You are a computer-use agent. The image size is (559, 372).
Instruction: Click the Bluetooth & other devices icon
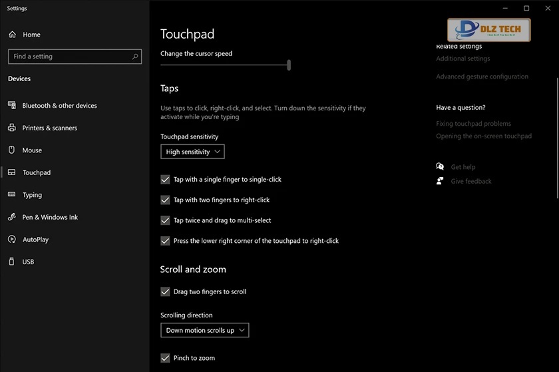click(x=12, y=106)
